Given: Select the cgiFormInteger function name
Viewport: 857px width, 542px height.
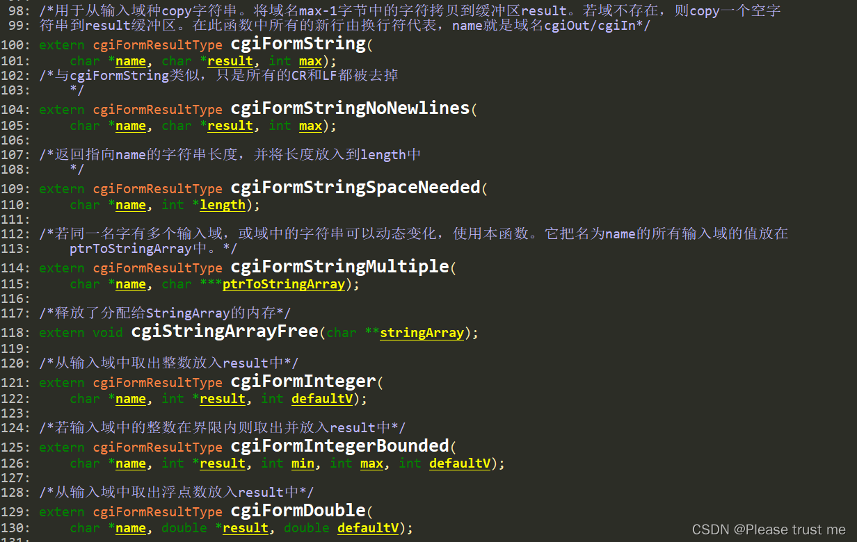Looking at the screenshot, I should [x=303, y=381].
